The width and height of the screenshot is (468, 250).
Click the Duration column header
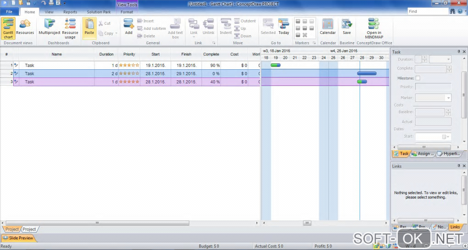pos(106,54)
